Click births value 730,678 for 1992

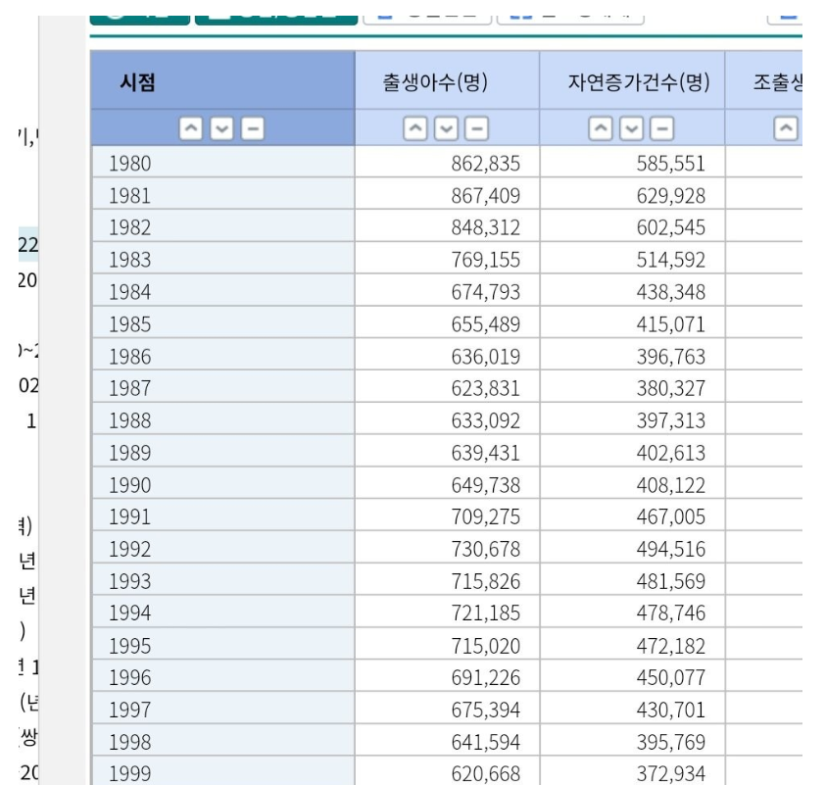[x=486, y=549]
